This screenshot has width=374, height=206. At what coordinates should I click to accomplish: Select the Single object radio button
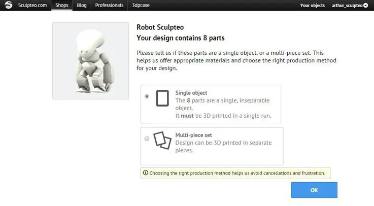point(147,96)
